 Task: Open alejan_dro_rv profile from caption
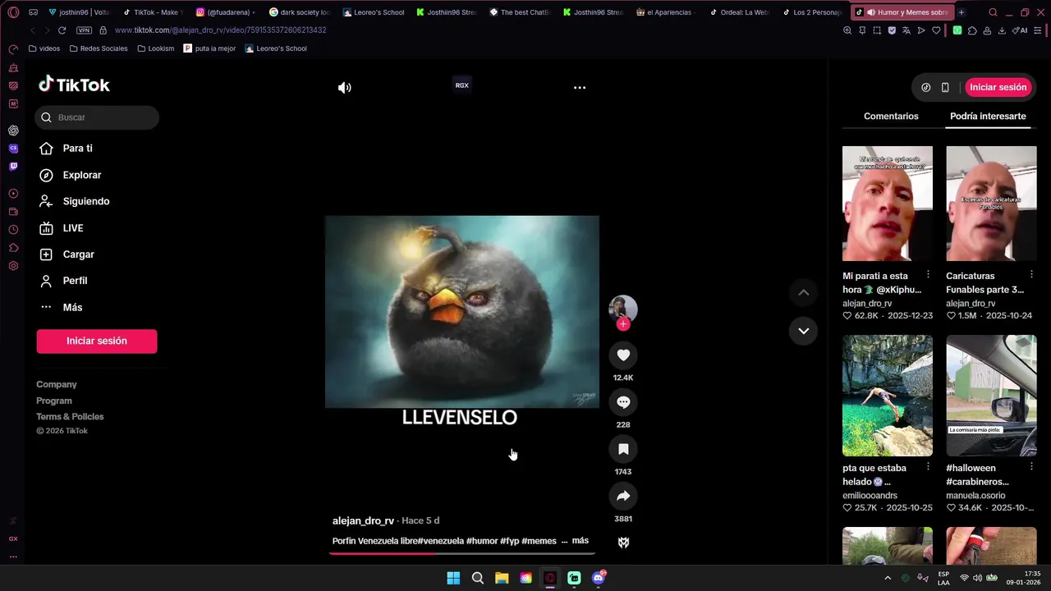click(x=363, y=521)
